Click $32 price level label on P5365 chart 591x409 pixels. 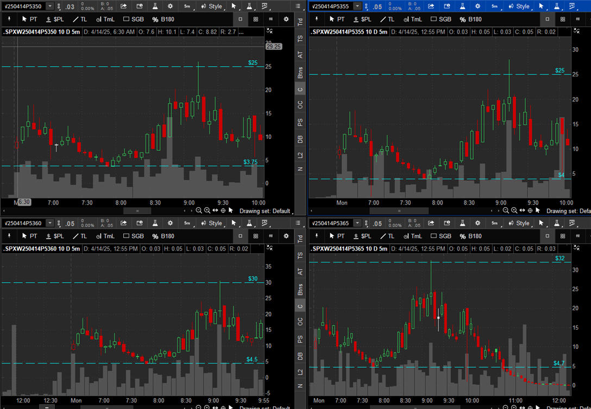(x=559, y=258)
